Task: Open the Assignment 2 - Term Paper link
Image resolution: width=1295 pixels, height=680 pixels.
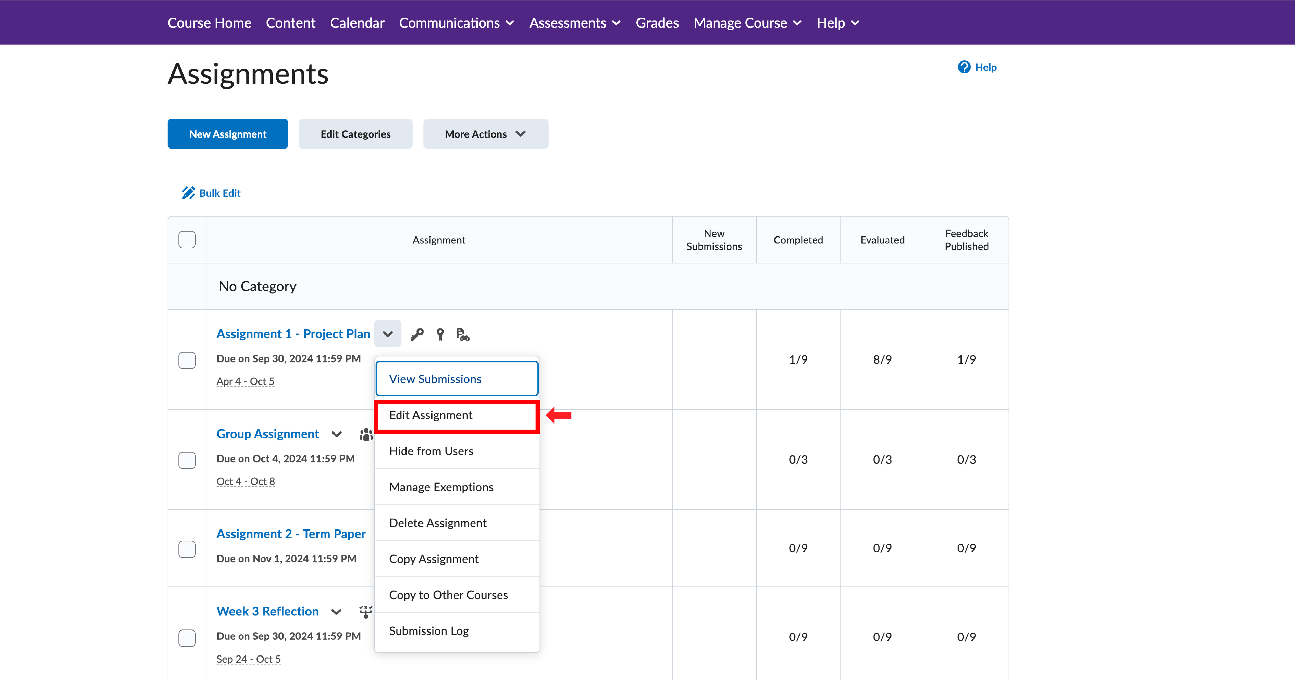Action: [x=291, y=534]
